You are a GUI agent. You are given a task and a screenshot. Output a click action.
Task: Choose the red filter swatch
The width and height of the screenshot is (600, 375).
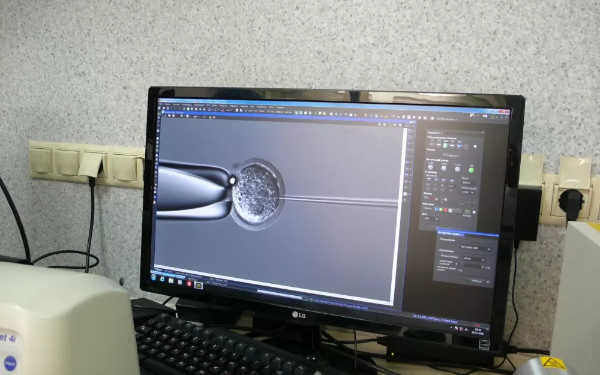pyautogui.click(x=445, y=209)
